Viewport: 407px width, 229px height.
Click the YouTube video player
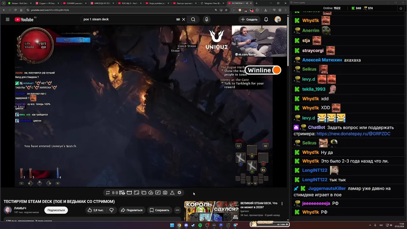pos(144,106)
